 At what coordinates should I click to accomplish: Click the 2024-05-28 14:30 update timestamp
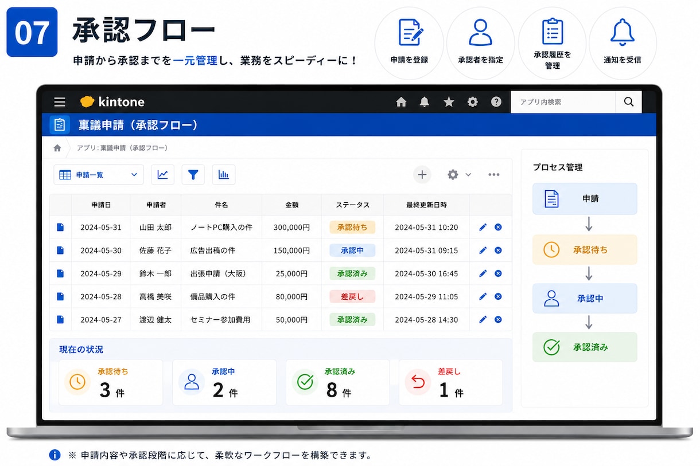point(426,319)
